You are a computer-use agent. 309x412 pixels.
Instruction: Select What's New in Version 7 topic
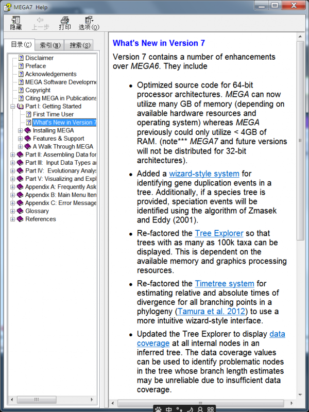64,123
